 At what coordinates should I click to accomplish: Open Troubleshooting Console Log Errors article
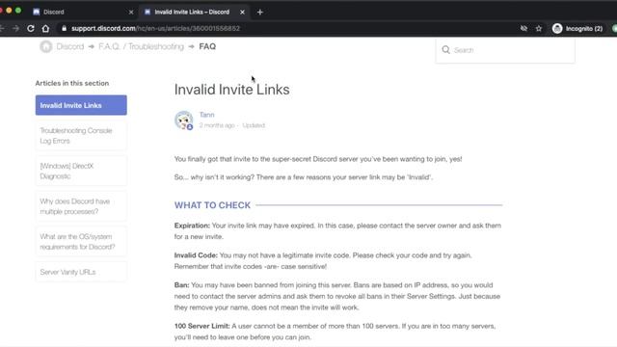81,135
